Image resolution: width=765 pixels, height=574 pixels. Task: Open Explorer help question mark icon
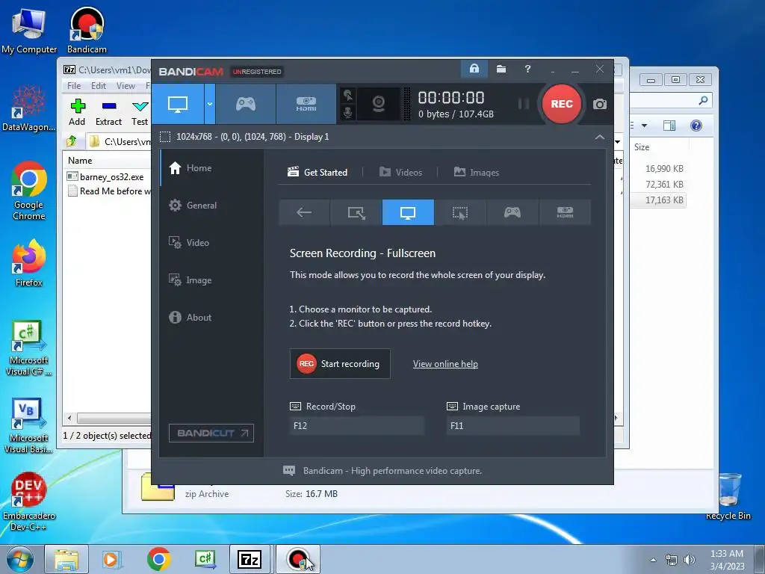coord(696,126)
